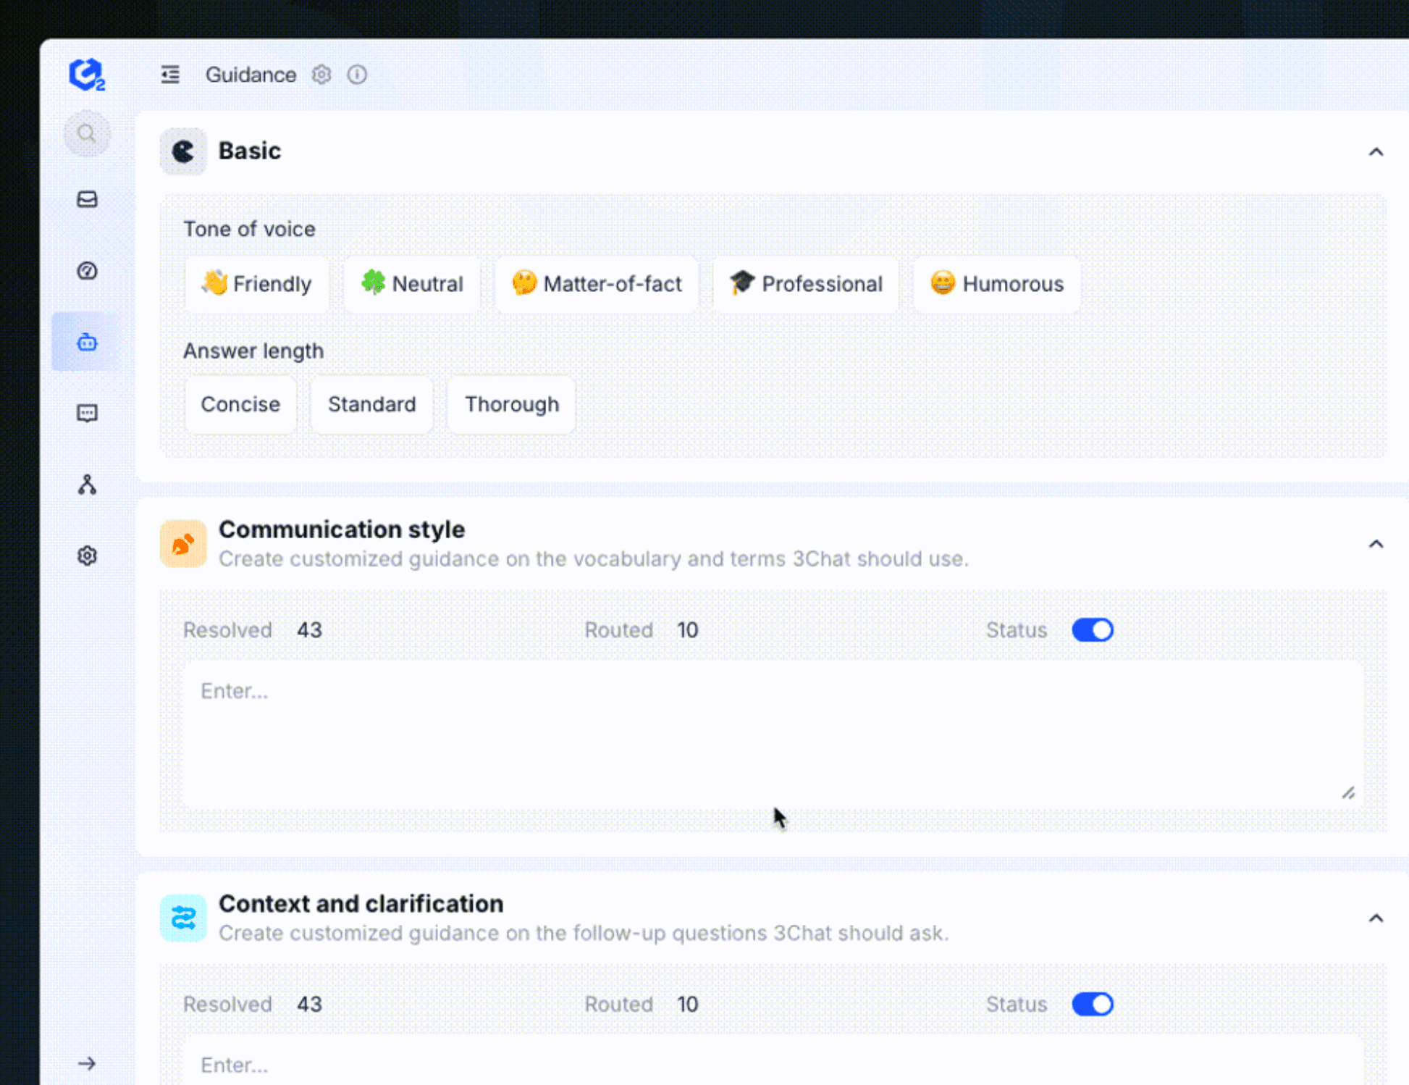
Task: Collapse the Context and clarification section
Action: (1376, 918)
